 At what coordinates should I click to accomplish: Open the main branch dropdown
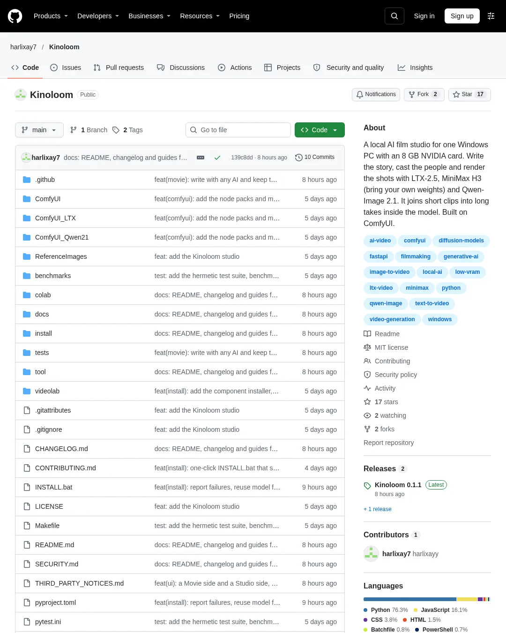point(39,130)
